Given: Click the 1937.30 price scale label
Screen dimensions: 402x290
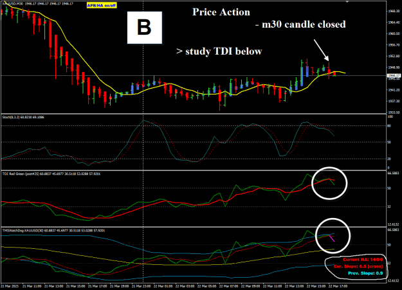Looking at the screenshot, I should click(x=394, y=102).
